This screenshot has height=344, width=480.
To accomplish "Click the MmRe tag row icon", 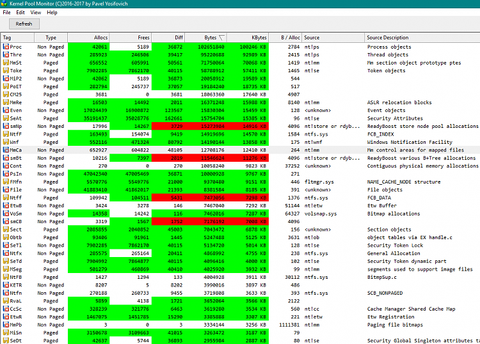I will 6,102.
